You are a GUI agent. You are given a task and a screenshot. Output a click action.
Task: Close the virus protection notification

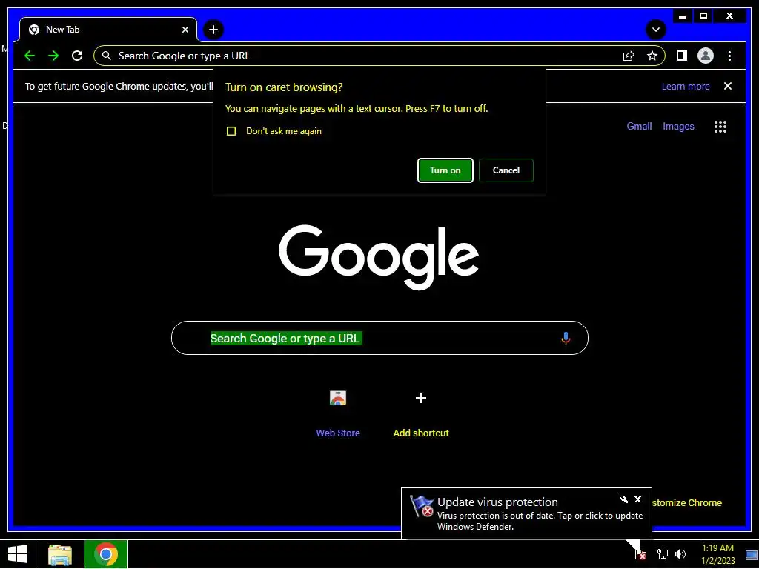tap(637, 499)
